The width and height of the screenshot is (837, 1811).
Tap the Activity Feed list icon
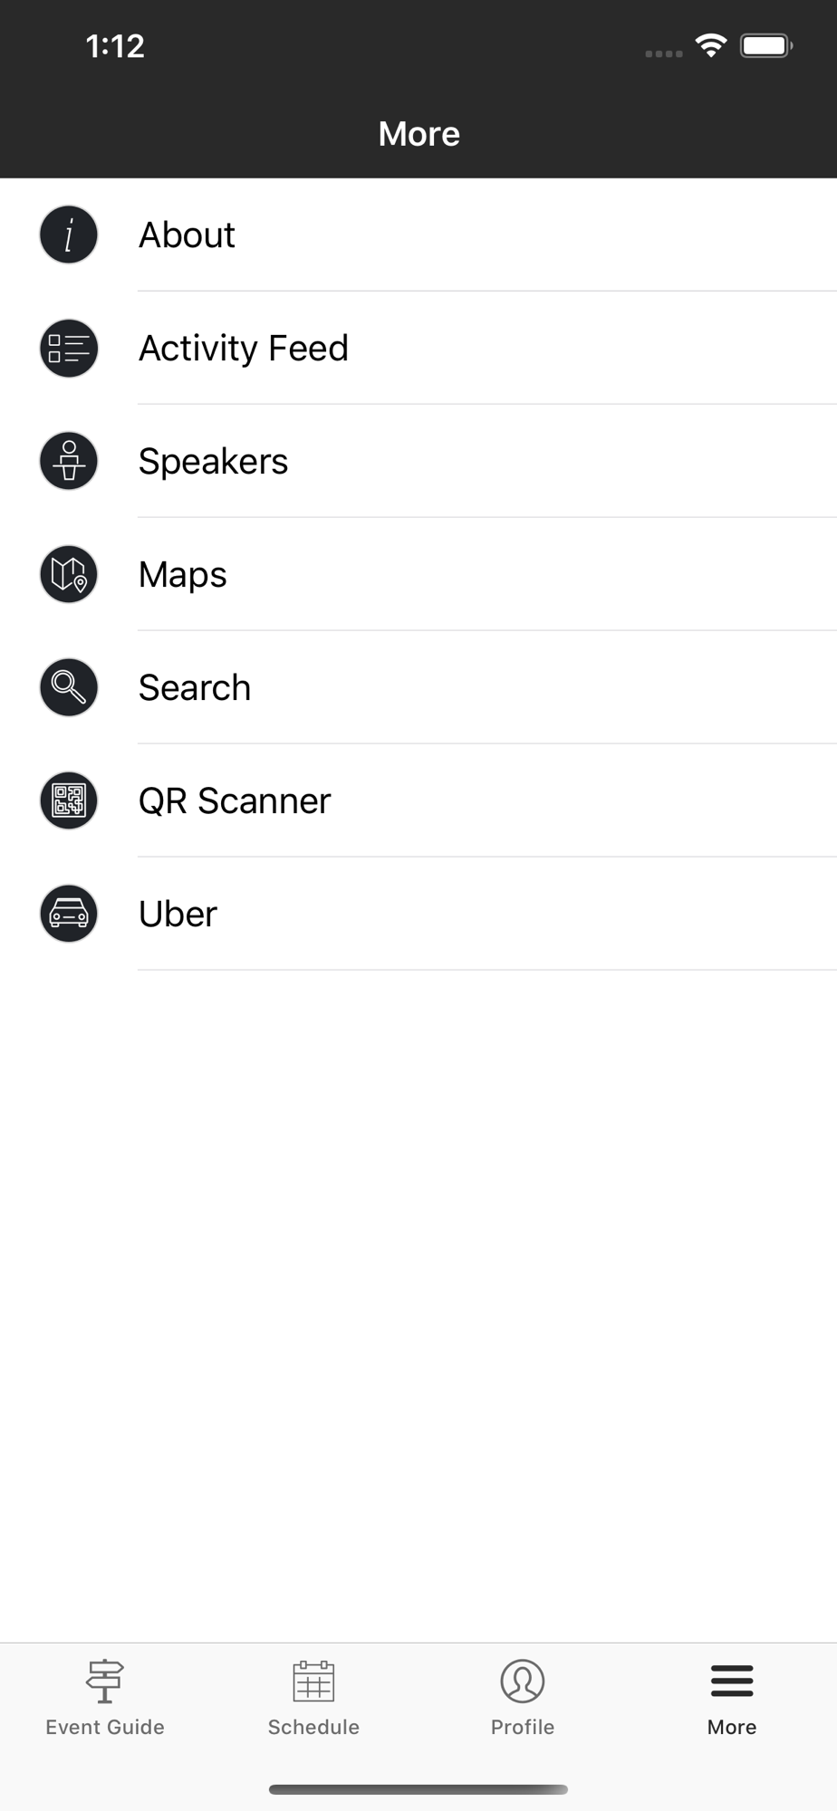click(69, 349)
